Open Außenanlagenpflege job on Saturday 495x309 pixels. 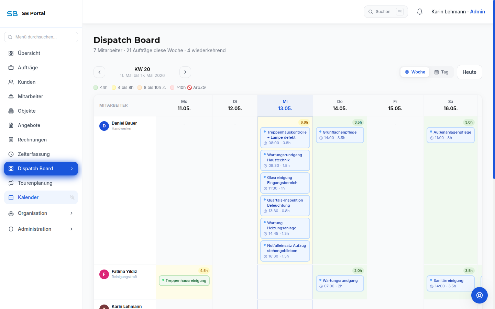point(451,135)
